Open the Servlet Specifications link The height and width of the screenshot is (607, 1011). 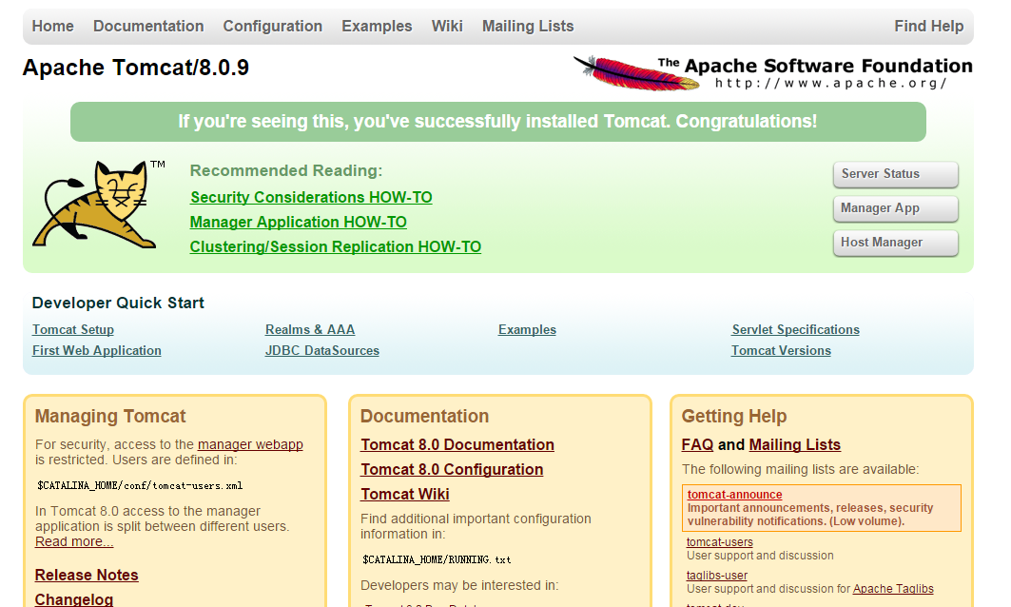coord(796,329)
